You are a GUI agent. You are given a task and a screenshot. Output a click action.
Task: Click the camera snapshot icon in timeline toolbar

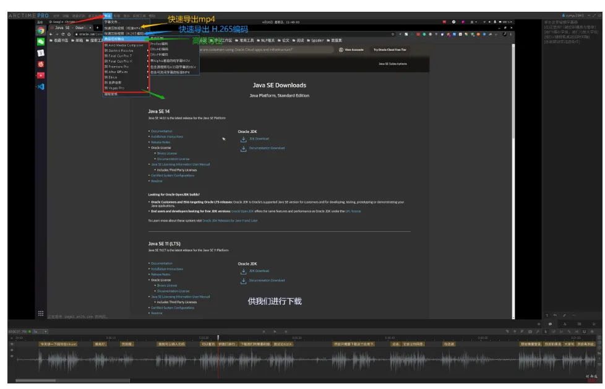[x=530, y=331]
